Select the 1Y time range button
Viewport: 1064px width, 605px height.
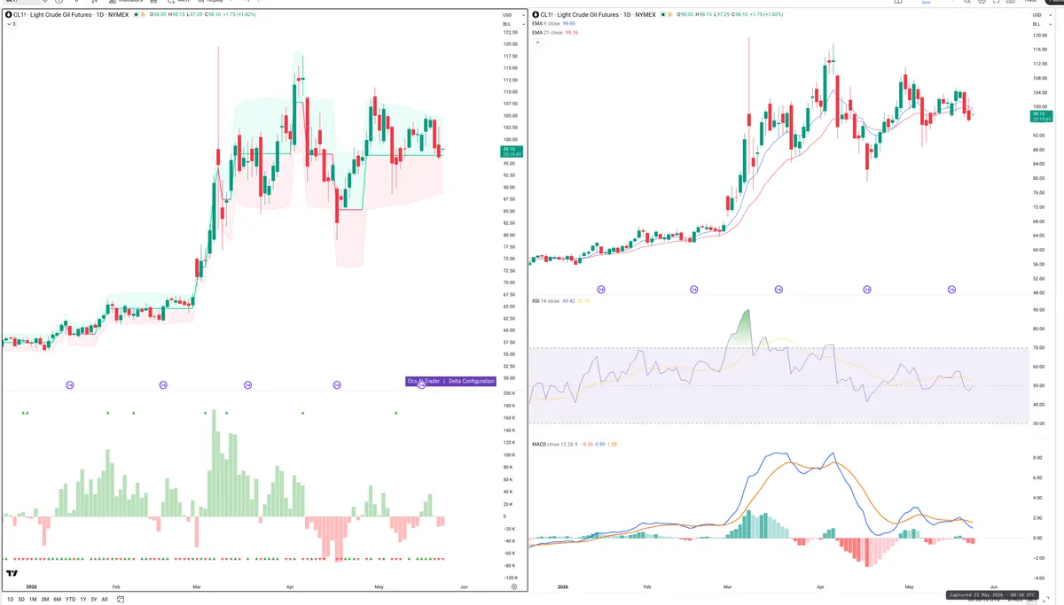pos(82,600)
